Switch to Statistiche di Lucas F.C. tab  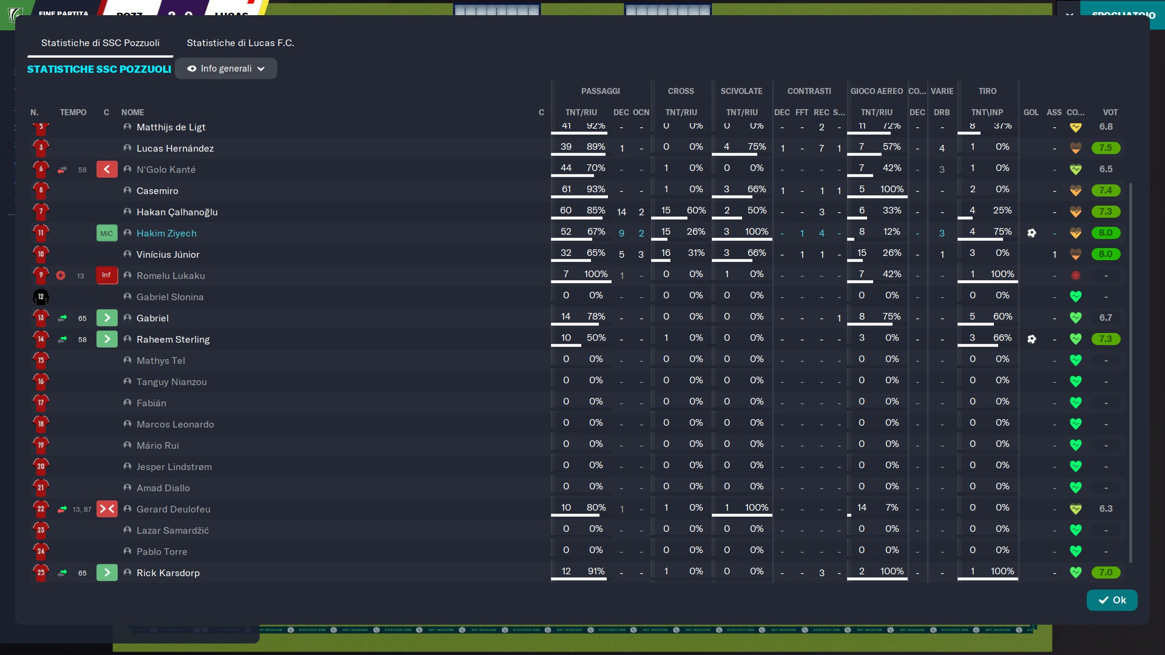click(x=240, y=43)
